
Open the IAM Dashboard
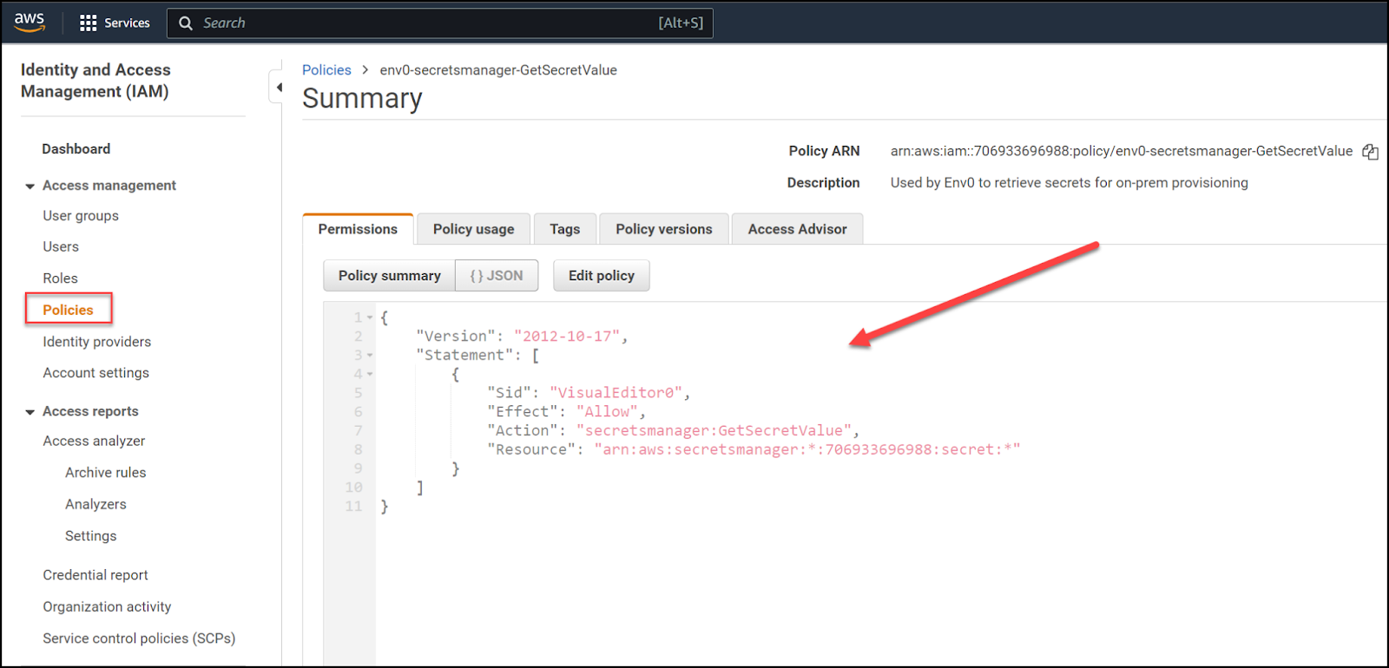(x=76, y=149)
